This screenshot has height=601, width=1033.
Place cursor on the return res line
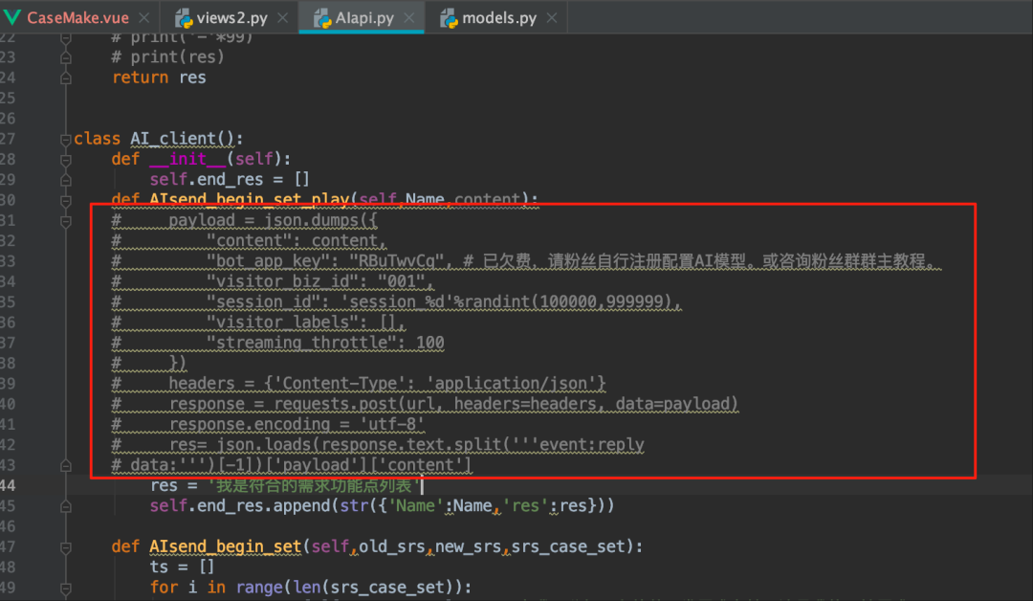point(159,78)
